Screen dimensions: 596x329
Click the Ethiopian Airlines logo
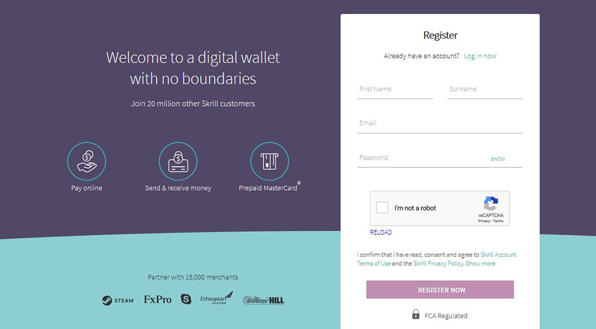point(216,299)
